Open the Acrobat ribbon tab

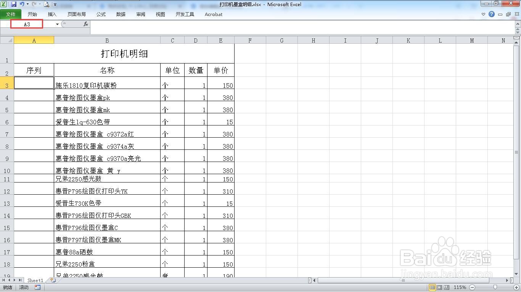click(x=214, y=14)
